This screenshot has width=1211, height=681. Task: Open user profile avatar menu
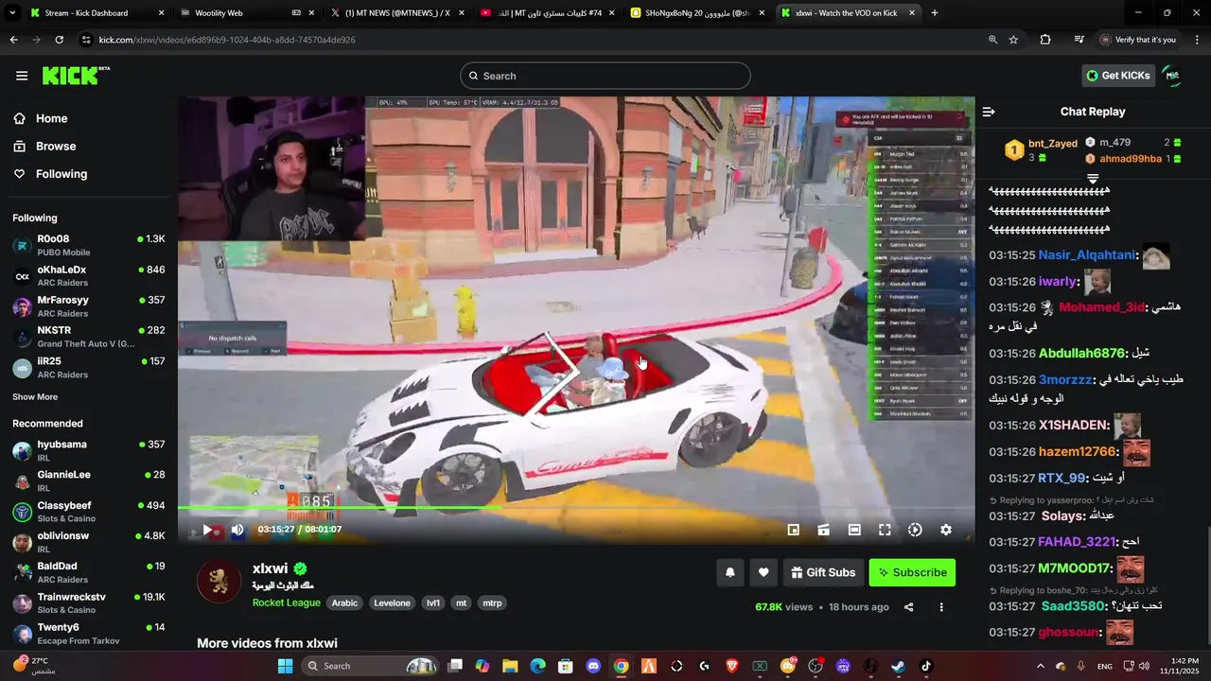(x=1172, y=76)
